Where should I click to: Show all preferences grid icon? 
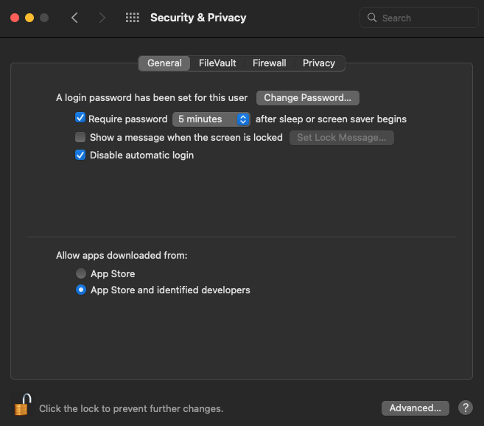coord(133,18)
